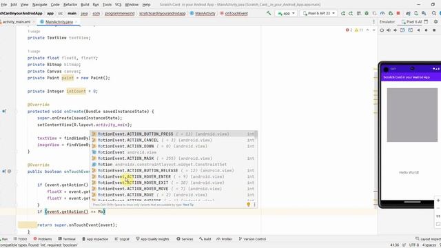Go to previous highlighted error arrow
Screen dimensions: 441x248
367,30
